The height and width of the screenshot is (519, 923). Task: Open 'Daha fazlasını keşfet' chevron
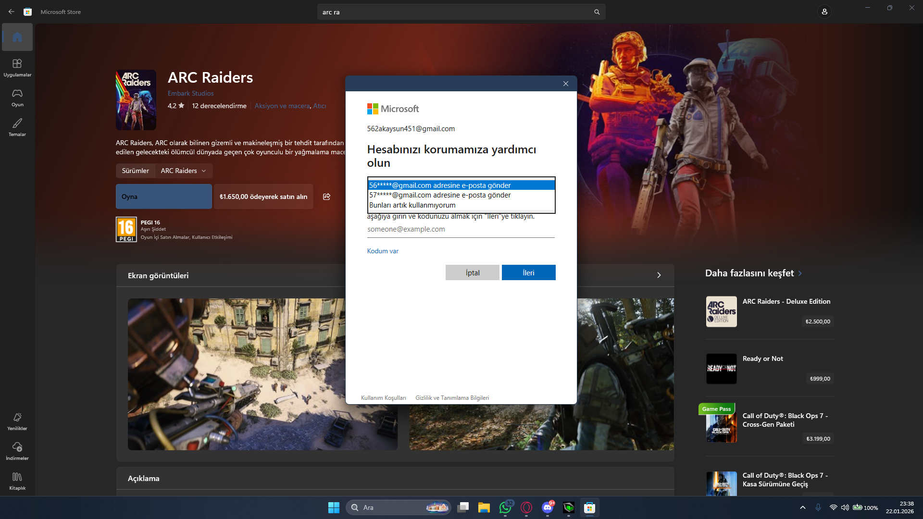click(800, 273)
